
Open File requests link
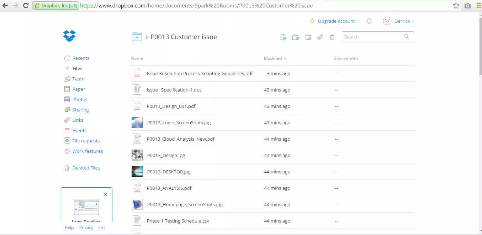tap(86, 141)
